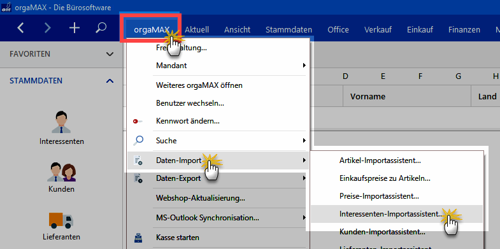Click the key icon beside Kennwort ändern
500x249 pixels.
[x=138, y=121]
